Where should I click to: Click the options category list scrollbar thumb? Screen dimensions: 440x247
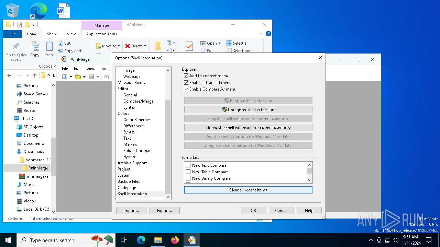168,147
